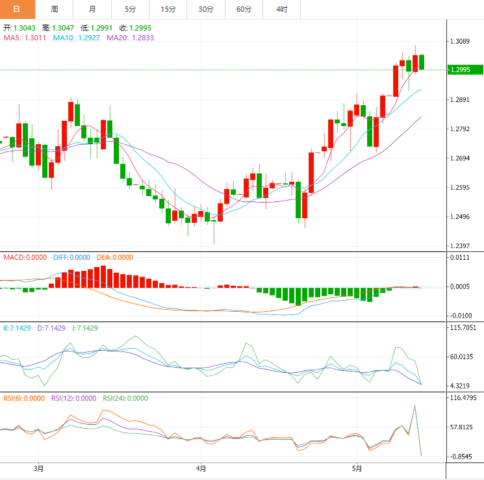Screen dimensions: 484x480
Task: Switch to the 日 daily chart tab
Action: coord(17,9)
